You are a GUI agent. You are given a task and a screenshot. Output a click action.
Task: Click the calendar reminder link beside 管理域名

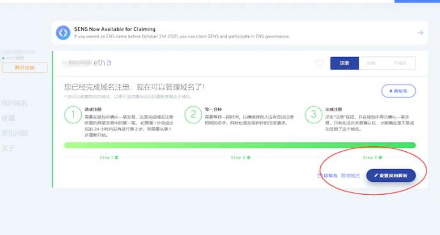click(327, 176)
